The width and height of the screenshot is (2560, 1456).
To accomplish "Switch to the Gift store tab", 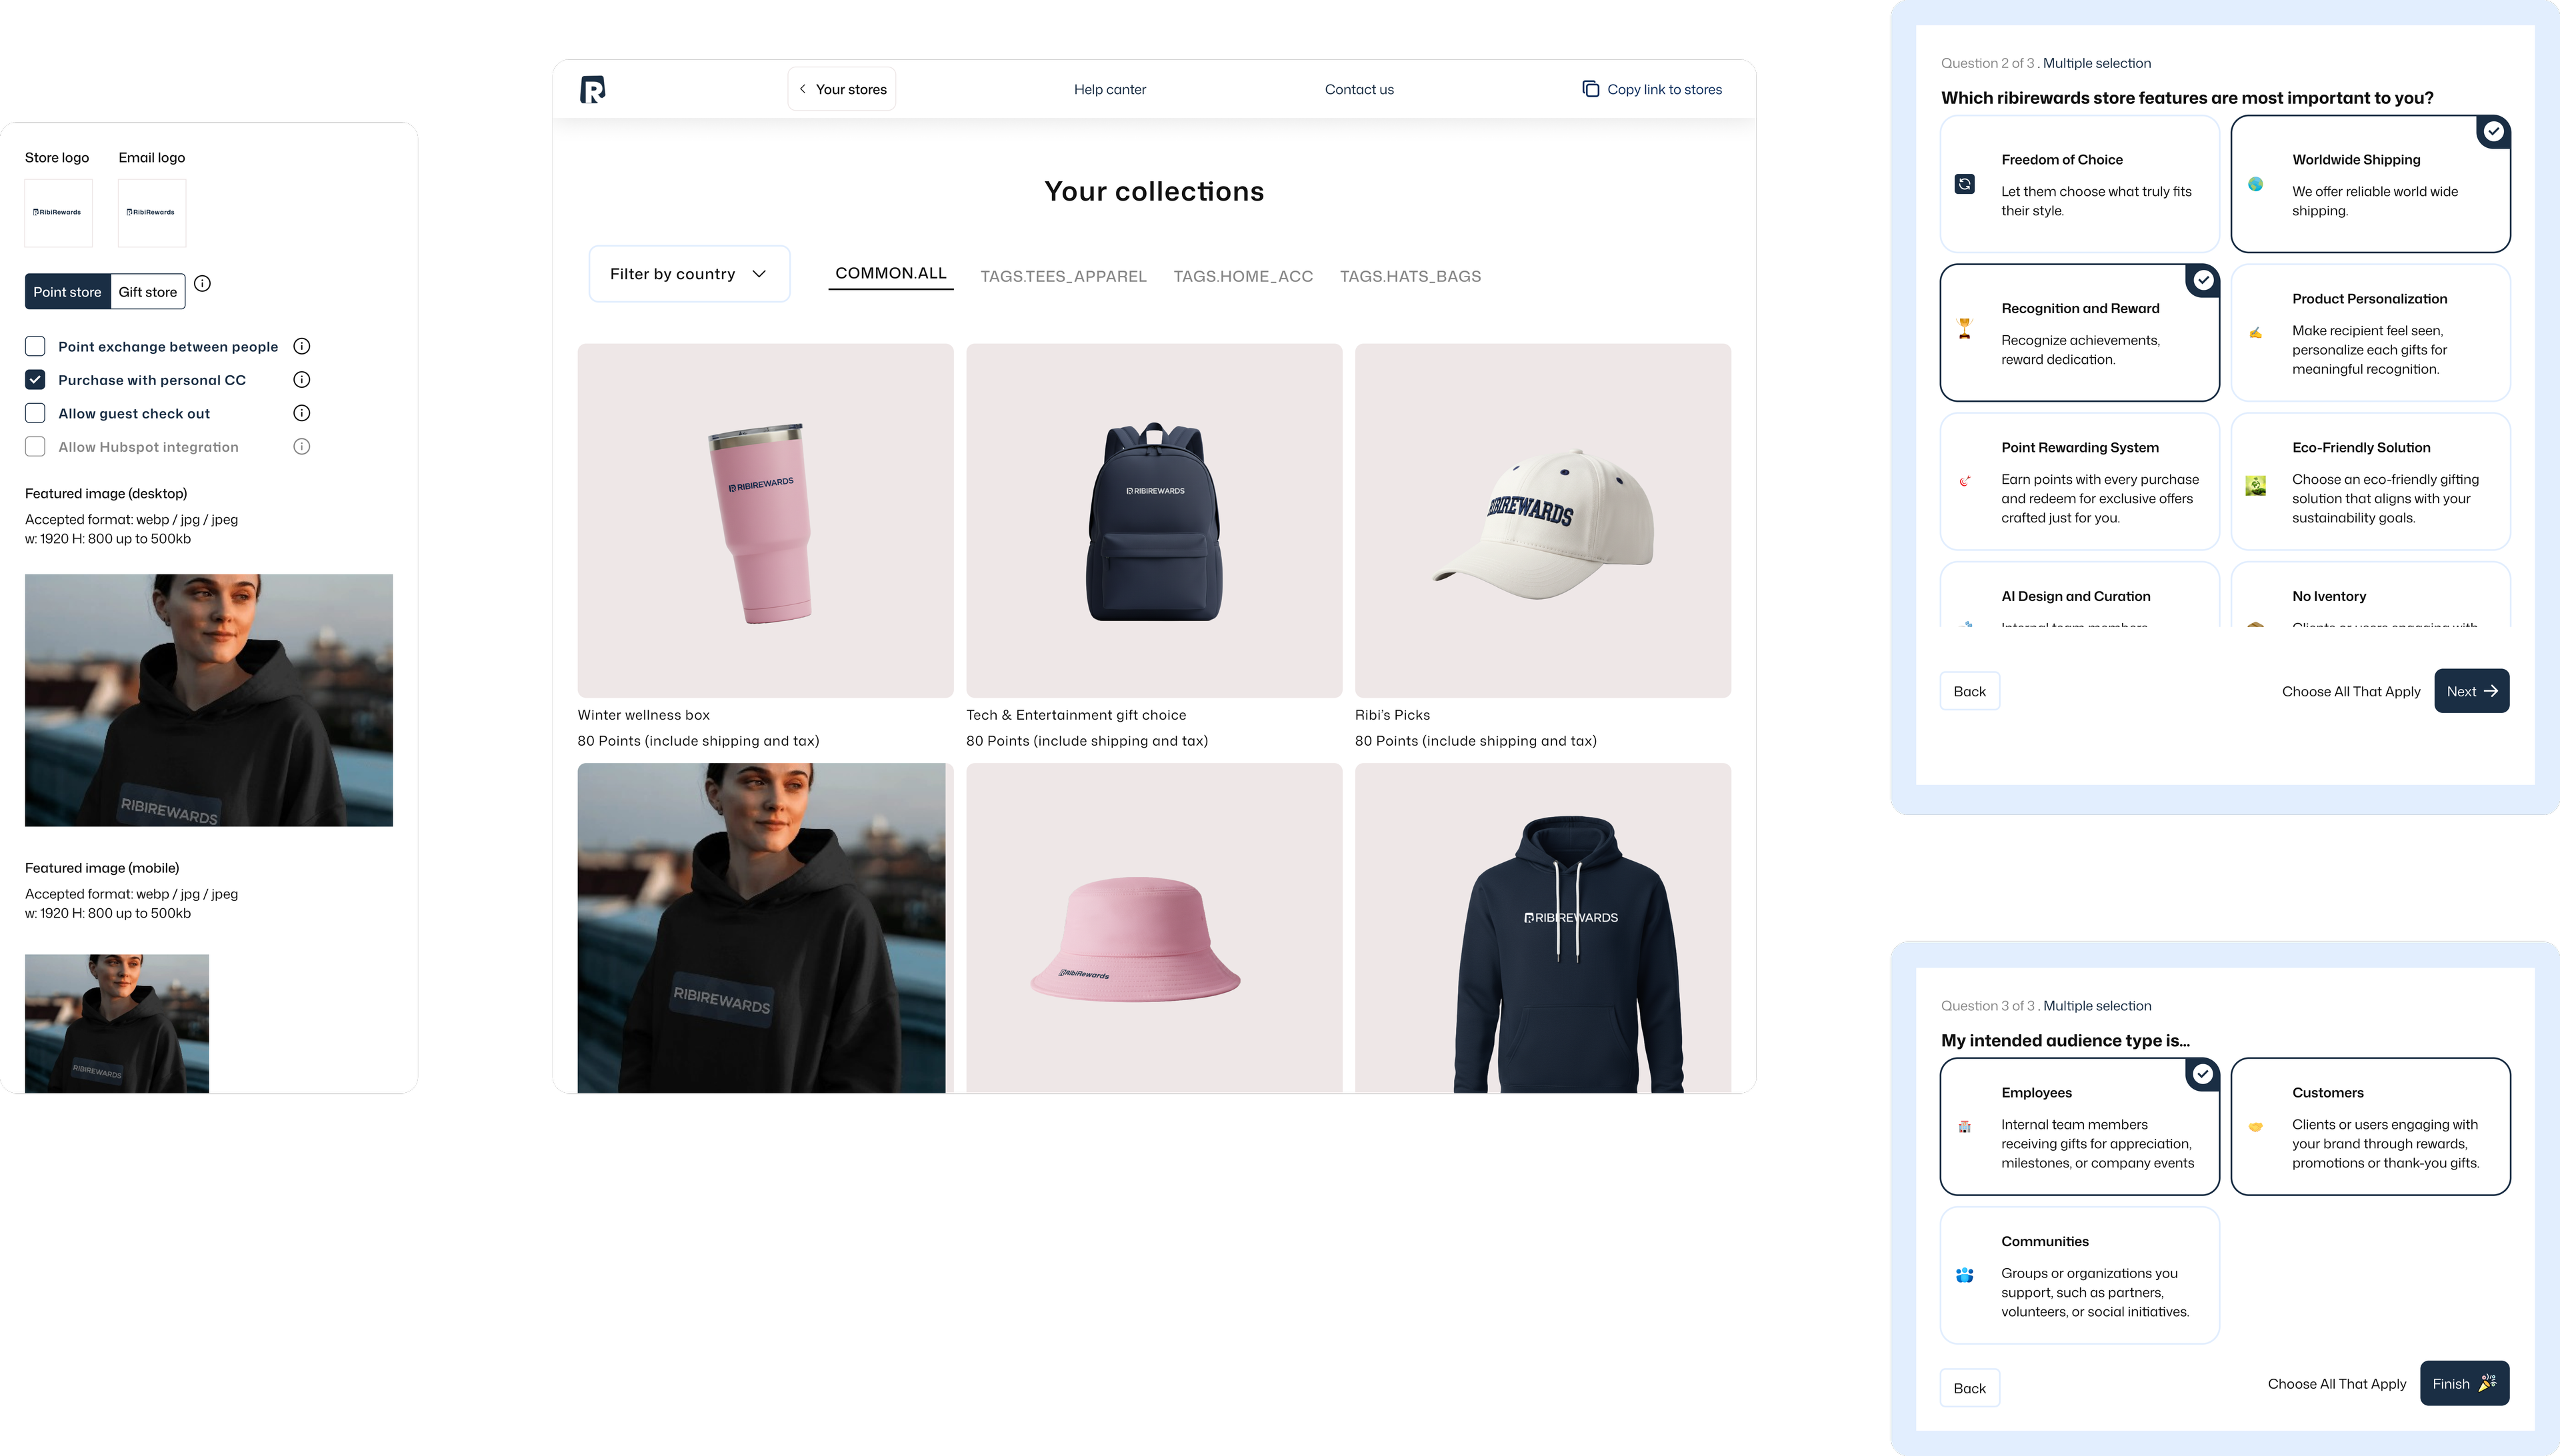I will point(146,291).
